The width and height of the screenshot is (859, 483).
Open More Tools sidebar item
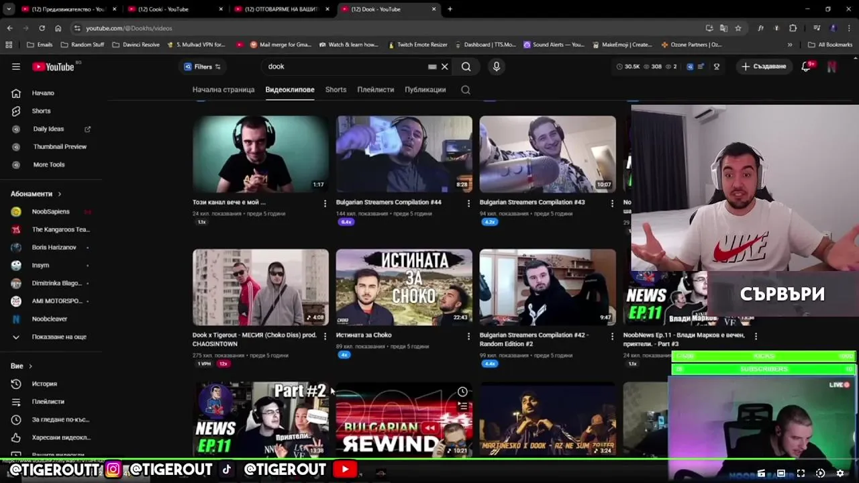click(x=50, y=164)
